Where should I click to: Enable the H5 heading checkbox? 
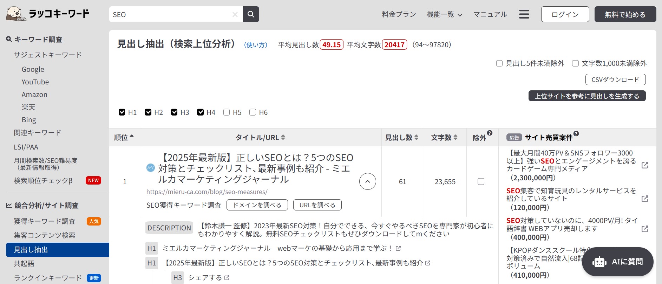tap(227, 112)
